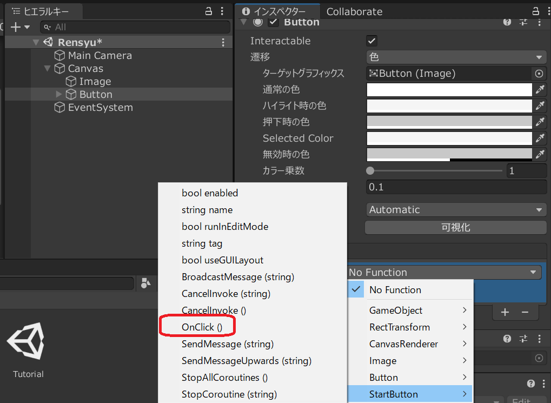This screenshot has height=403, width=551.
Task: Click the pressed color swatch
Action: coord(449,122)
